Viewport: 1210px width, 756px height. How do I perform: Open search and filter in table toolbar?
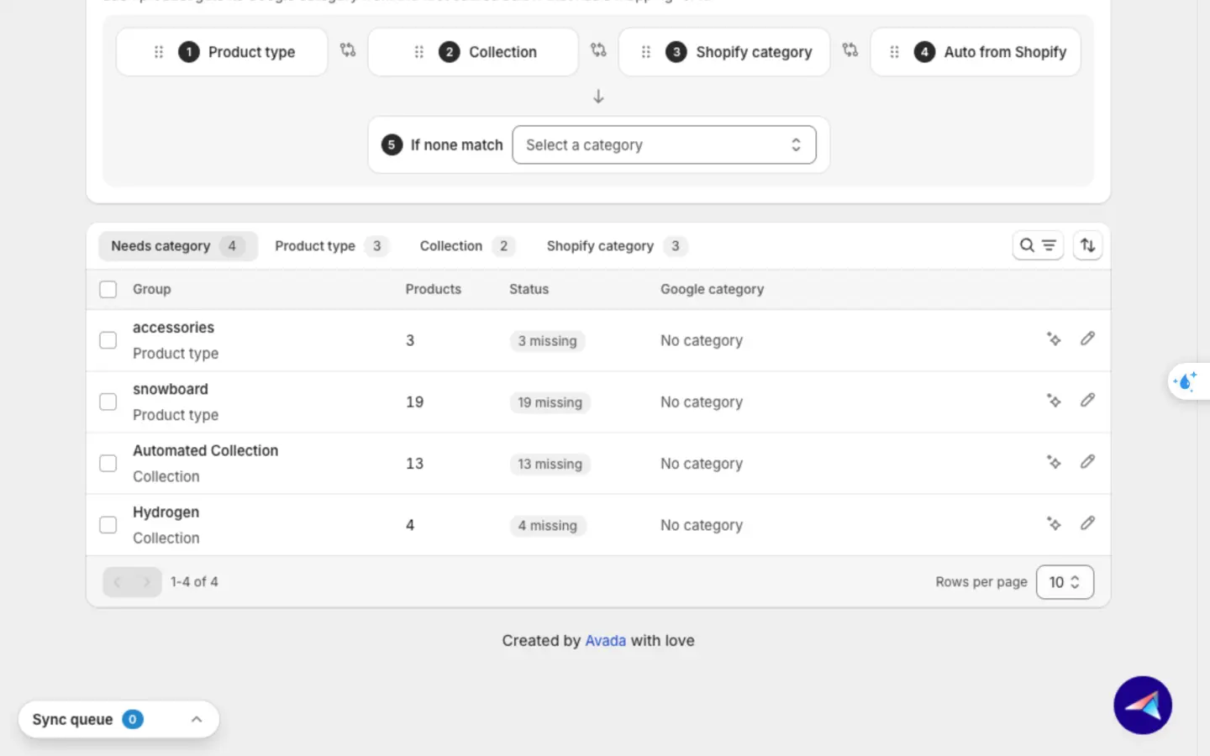1038,245
